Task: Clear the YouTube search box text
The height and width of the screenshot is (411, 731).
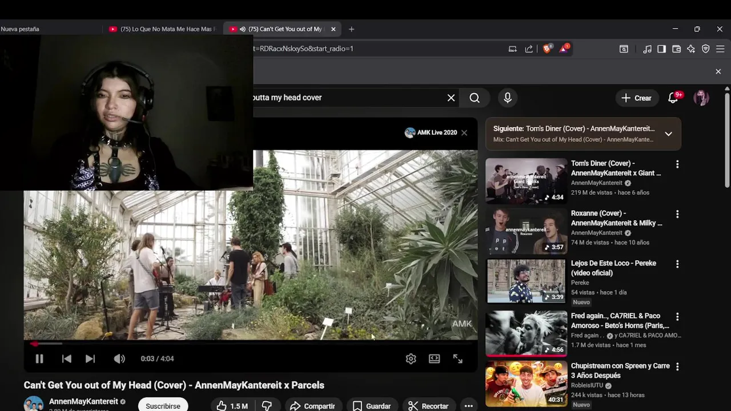Action: point(451,98)
